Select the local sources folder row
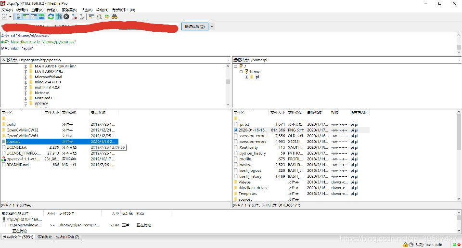This screenshot has height=248, width=462. (x=60, y=142)
